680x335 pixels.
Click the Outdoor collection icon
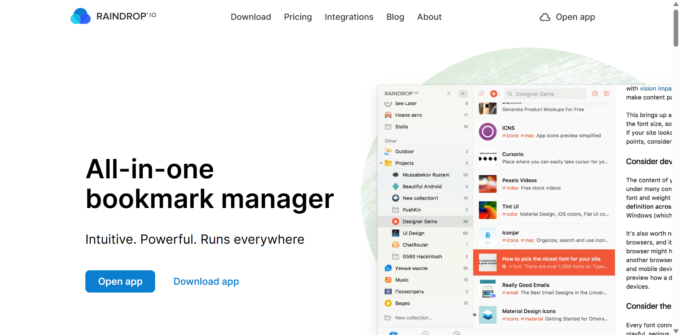388,151
